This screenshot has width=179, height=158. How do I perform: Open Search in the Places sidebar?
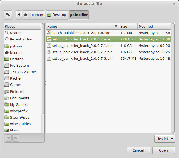tap(22, 33)
